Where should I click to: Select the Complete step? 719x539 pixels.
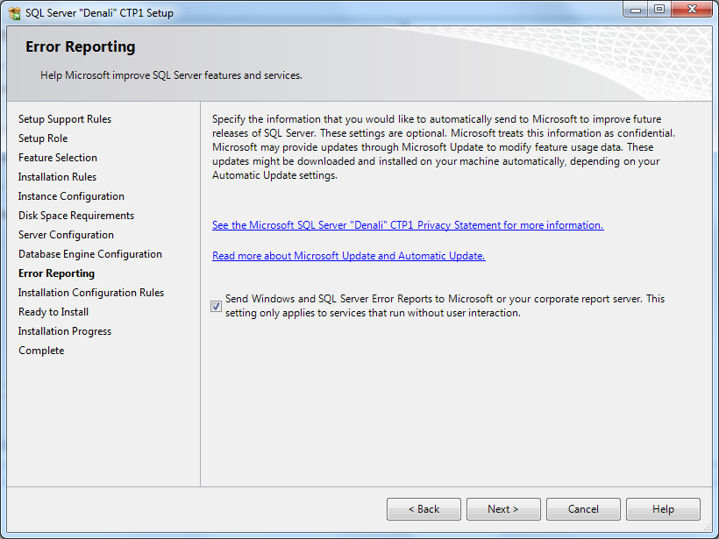point(41,351)
